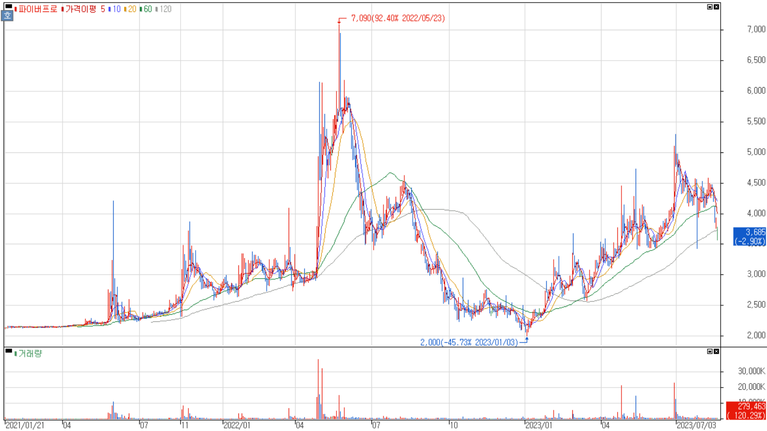
Task: Click the current price 3,685 label
Action: (750, 236)
